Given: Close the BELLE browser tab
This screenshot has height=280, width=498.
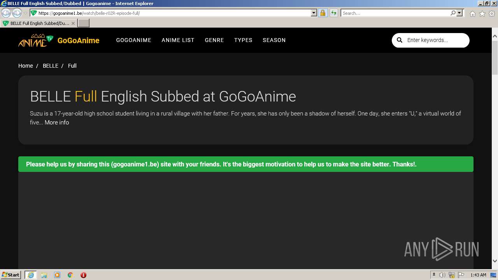Looking at the screenshot, I should pos(73,23).
